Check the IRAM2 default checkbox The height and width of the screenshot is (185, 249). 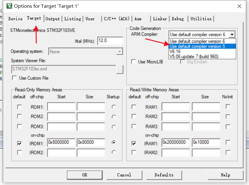pos(134,152)
